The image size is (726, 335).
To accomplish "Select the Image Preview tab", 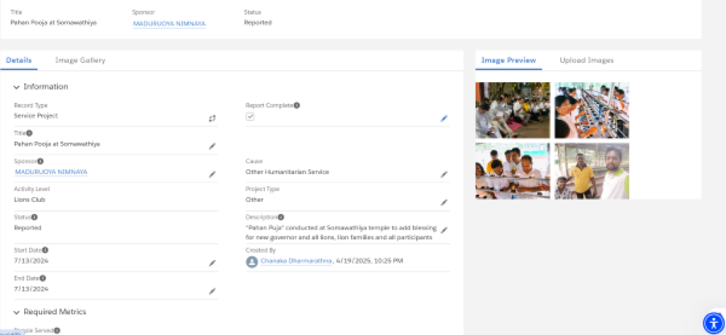I will (508, 60).
